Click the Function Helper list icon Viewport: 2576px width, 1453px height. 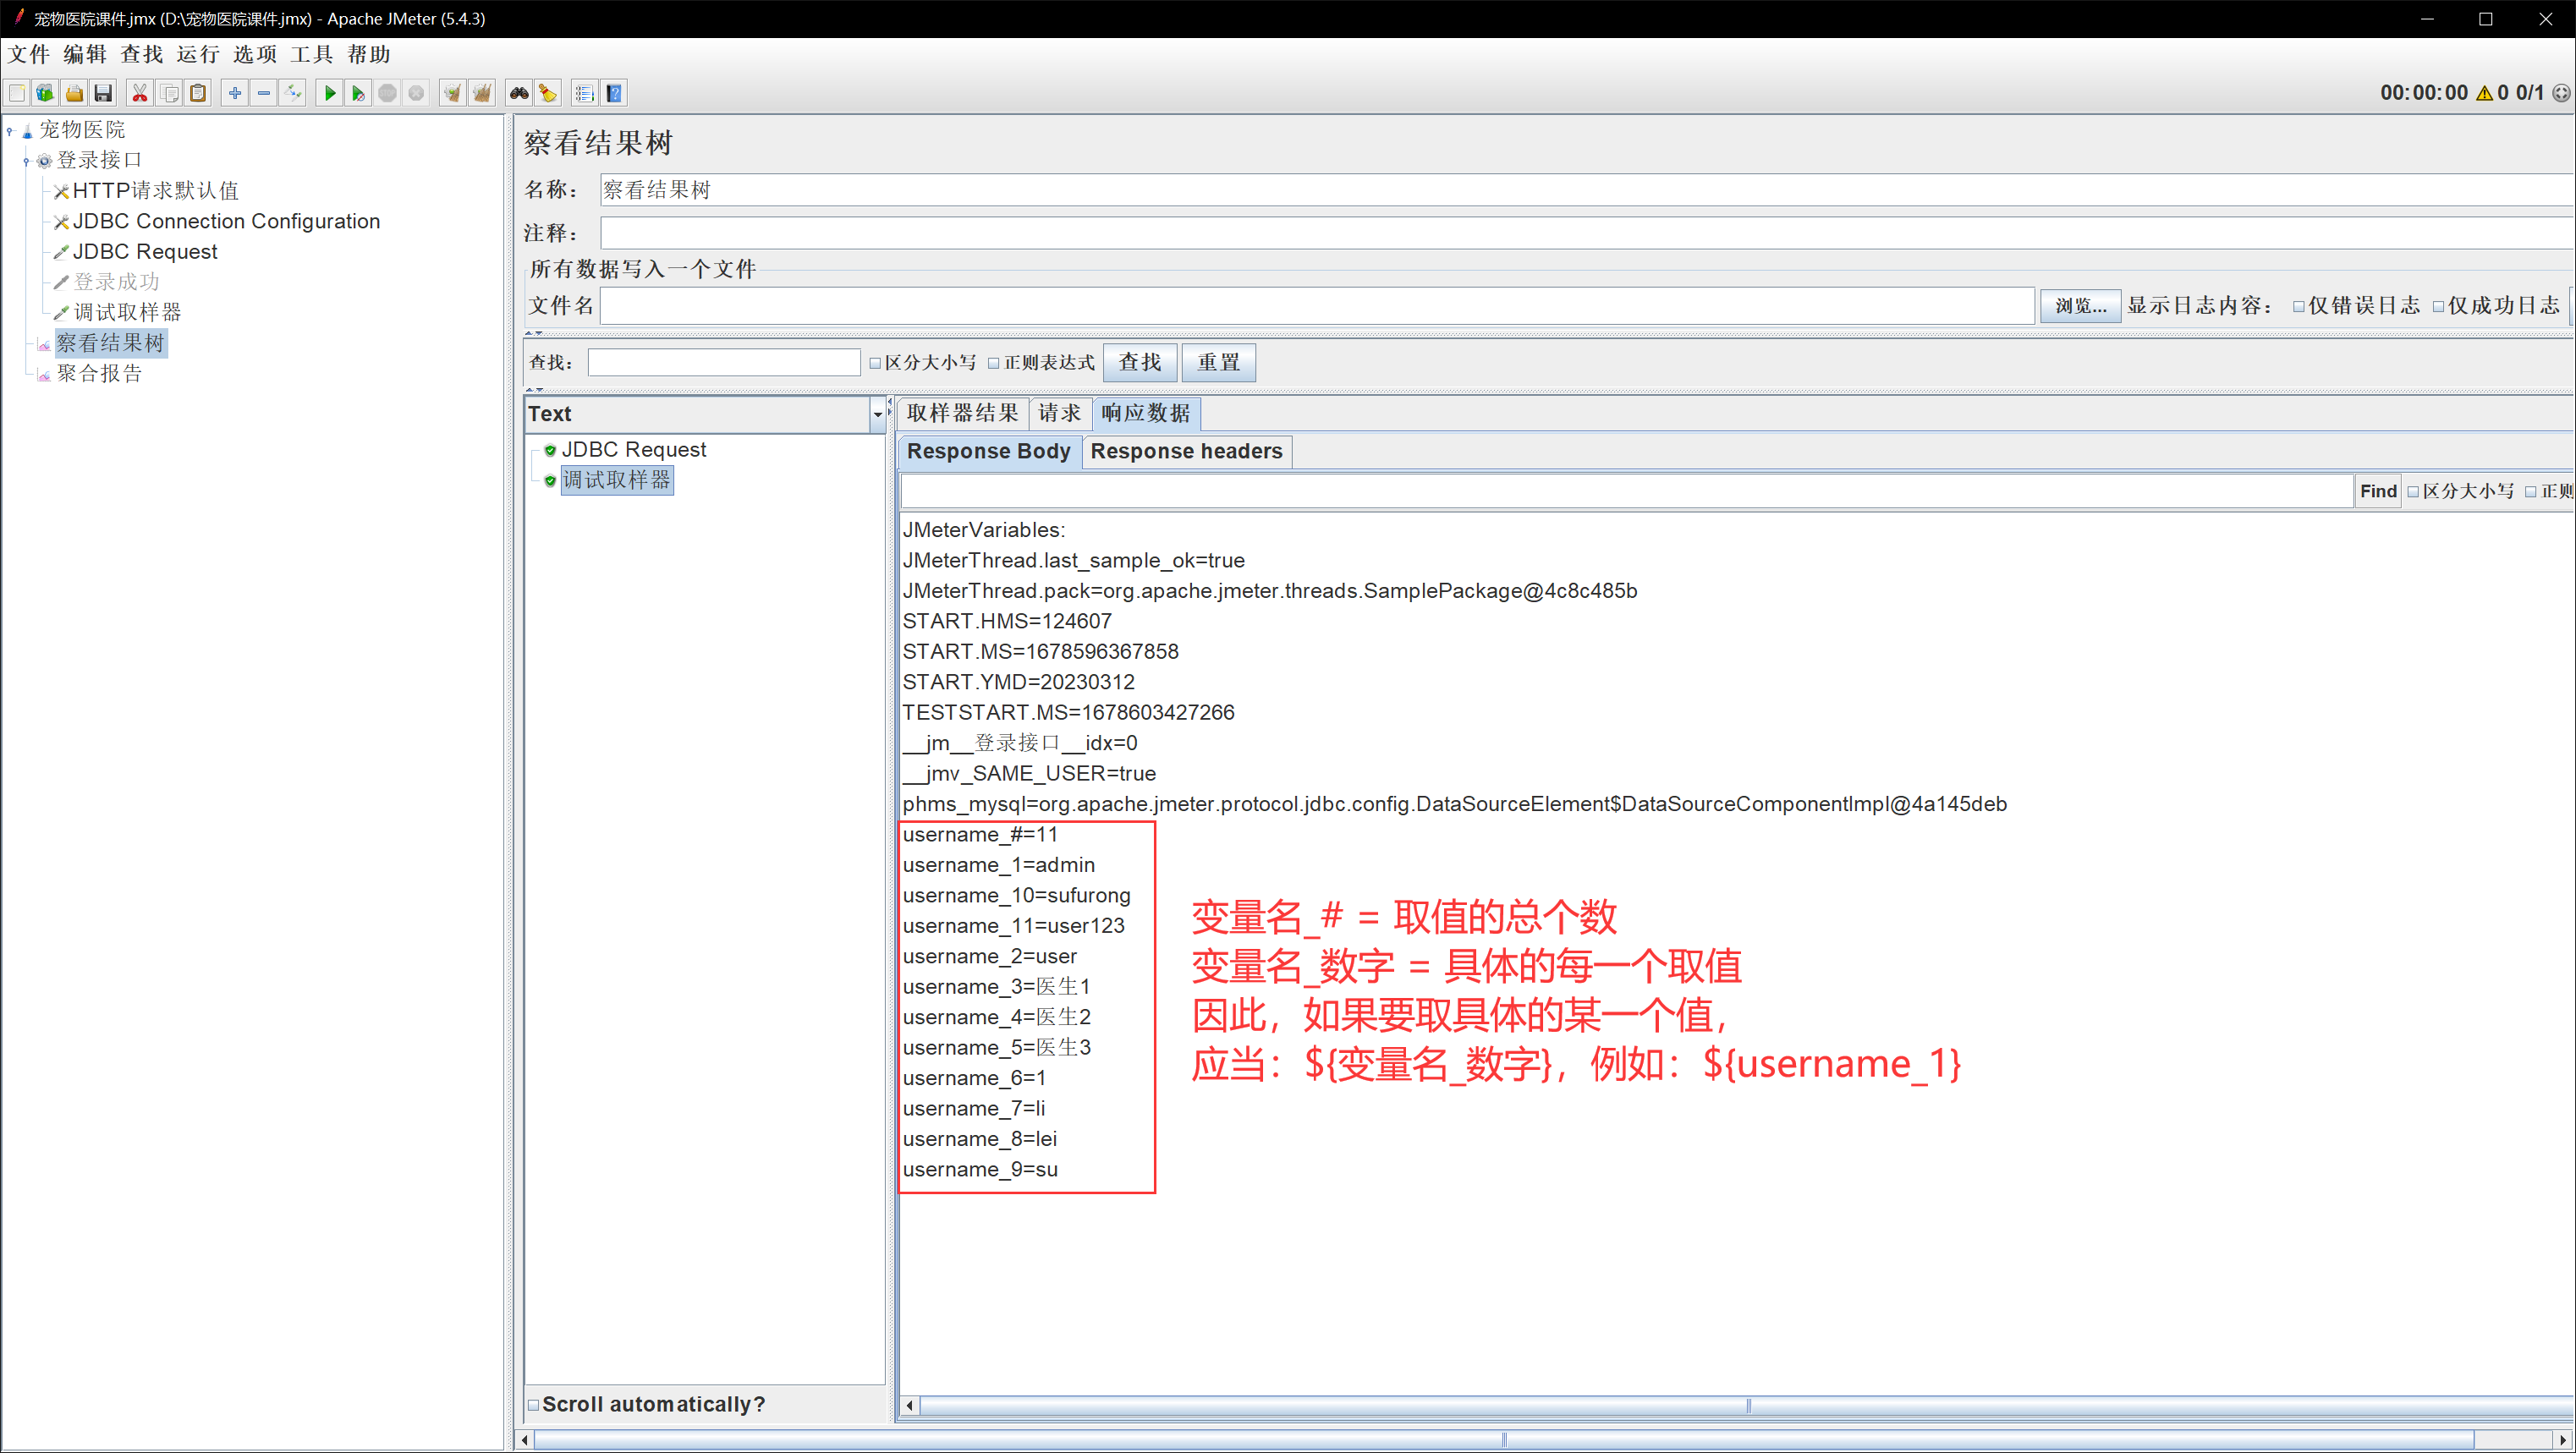tap(585, 93)
